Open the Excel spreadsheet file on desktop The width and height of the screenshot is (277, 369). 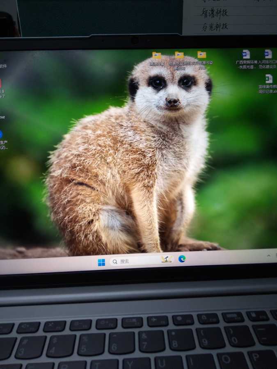[x=269, y=79]
